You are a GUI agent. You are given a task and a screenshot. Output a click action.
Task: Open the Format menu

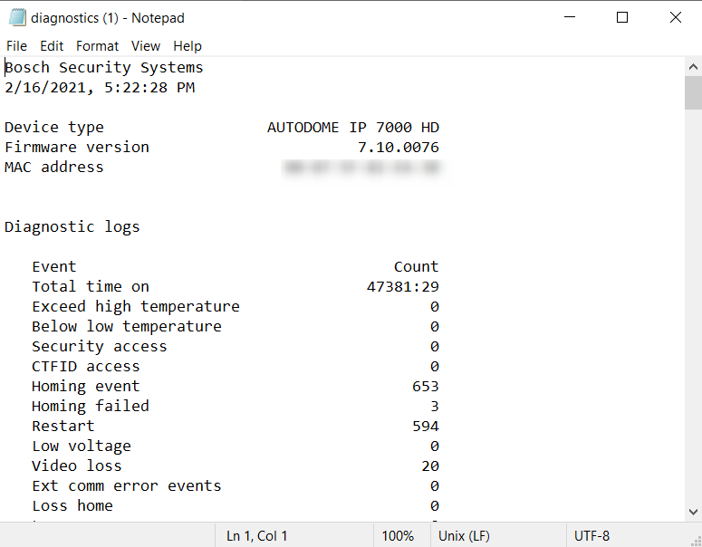(x=97, y=46)
